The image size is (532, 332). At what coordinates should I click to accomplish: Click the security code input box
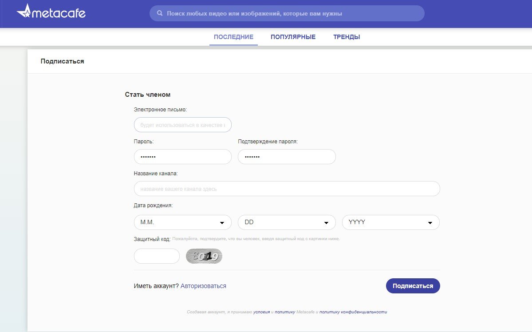pos(157,256)
